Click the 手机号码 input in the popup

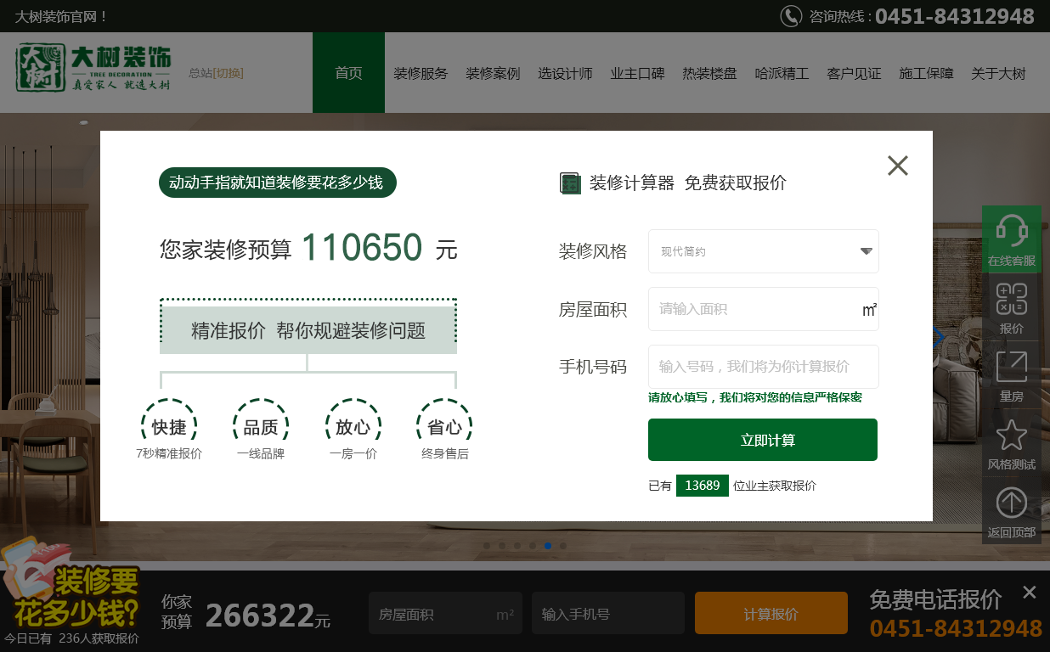763,367
